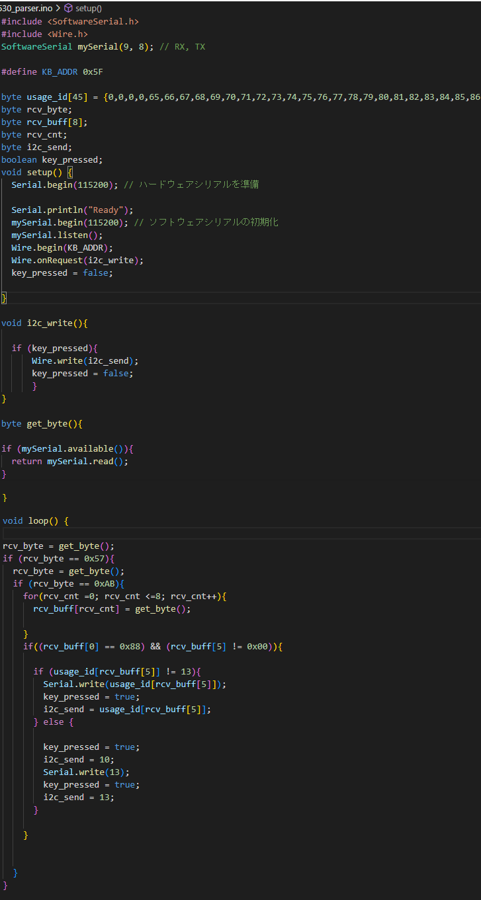Click the return mySerial.read() statement
481x900 pixels.
tap(69, 461)
